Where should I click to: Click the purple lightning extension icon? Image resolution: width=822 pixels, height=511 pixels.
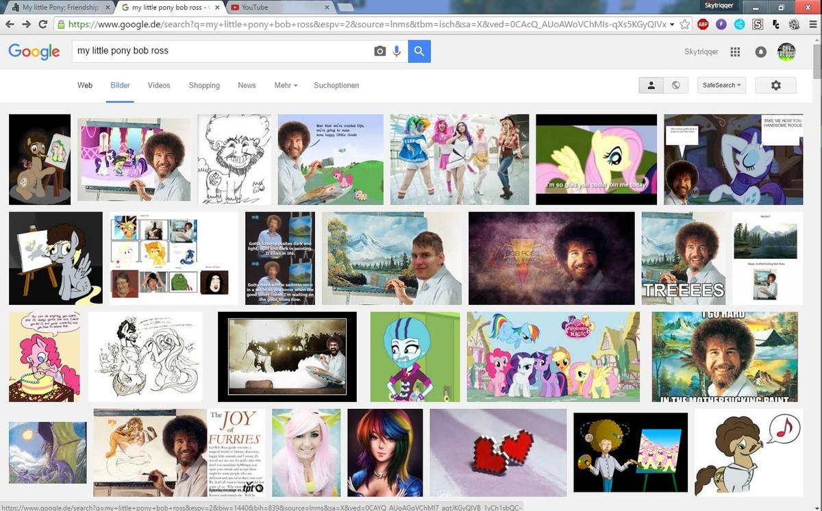(x=721, y=24)
